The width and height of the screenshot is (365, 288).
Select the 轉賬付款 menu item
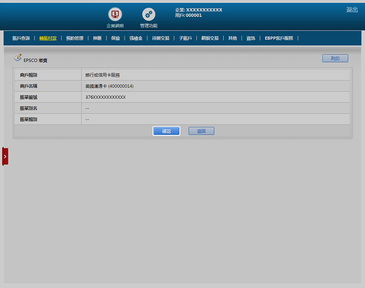point(48,38)
